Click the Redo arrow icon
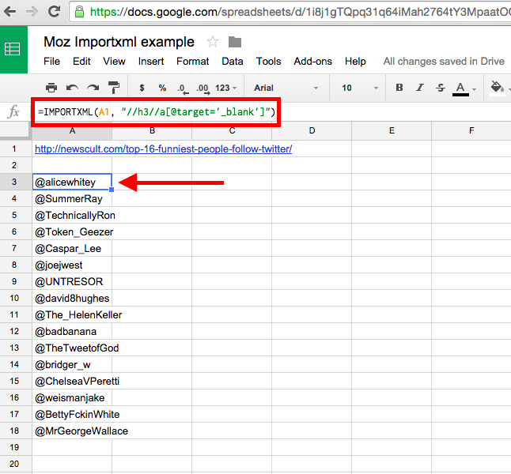Screen dimensions: 511x474 93,88
